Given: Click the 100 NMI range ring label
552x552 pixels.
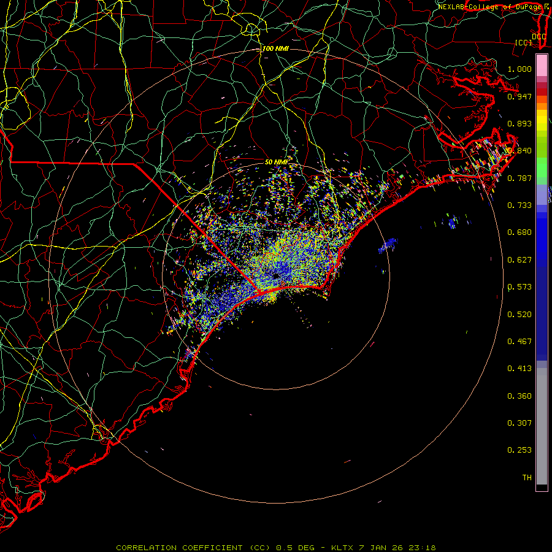Looking at the screenshot, I should point(275,48).
